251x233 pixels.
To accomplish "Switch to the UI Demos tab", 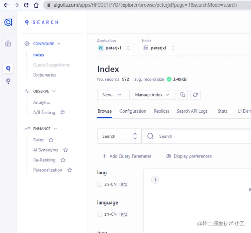I will click(x=244, y=111).
